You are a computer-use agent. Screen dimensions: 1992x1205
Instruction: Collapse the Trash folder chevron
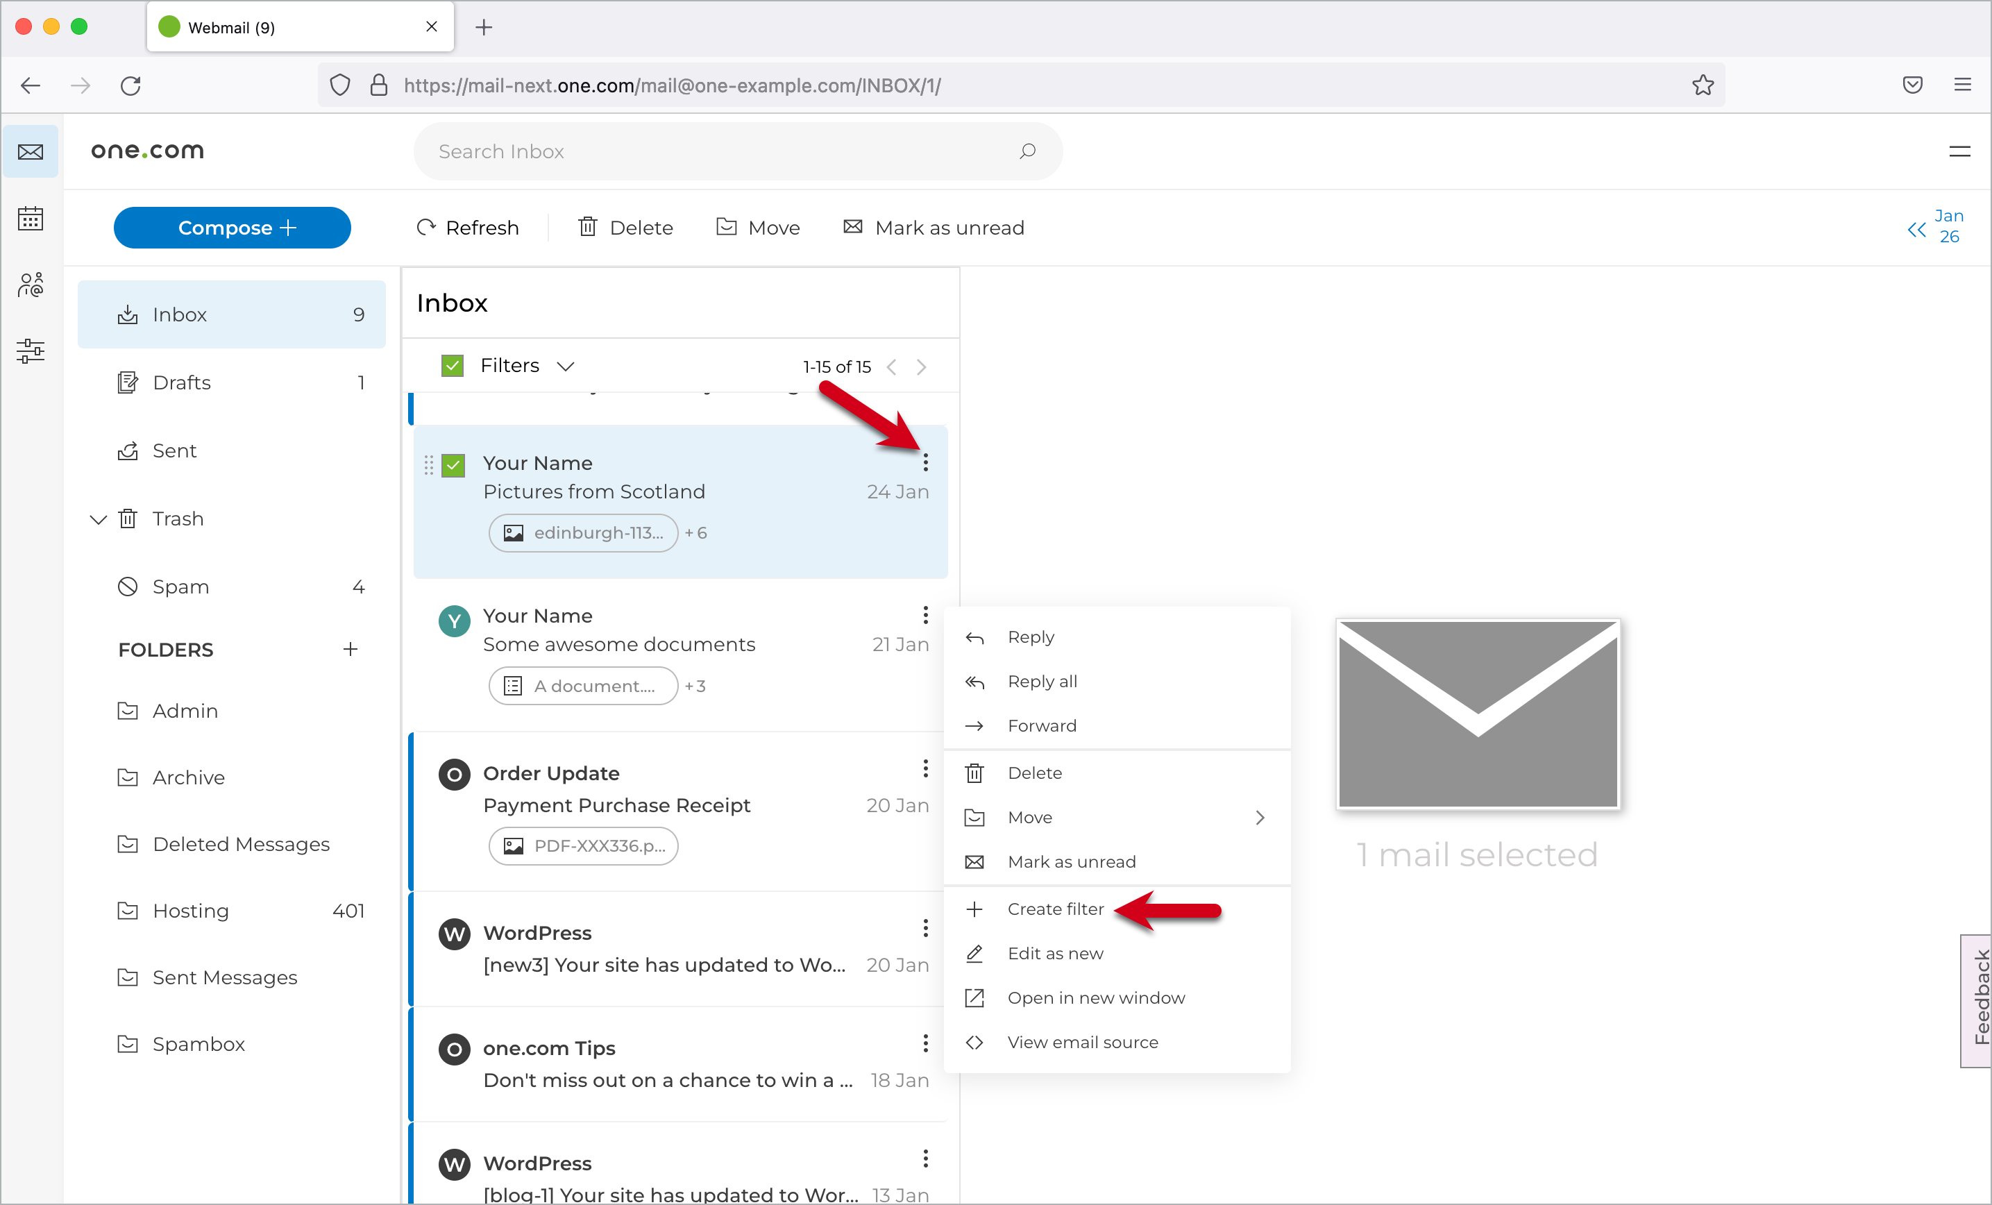[98, 519]
